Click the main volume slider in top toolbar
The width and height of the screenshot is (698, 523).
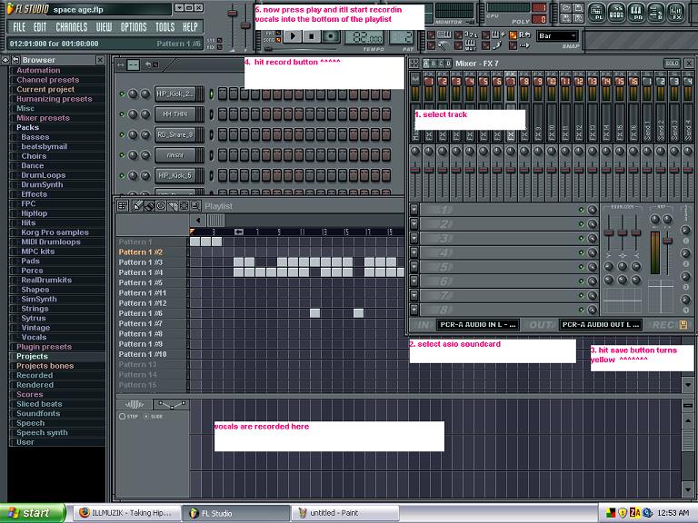point(233,14)
